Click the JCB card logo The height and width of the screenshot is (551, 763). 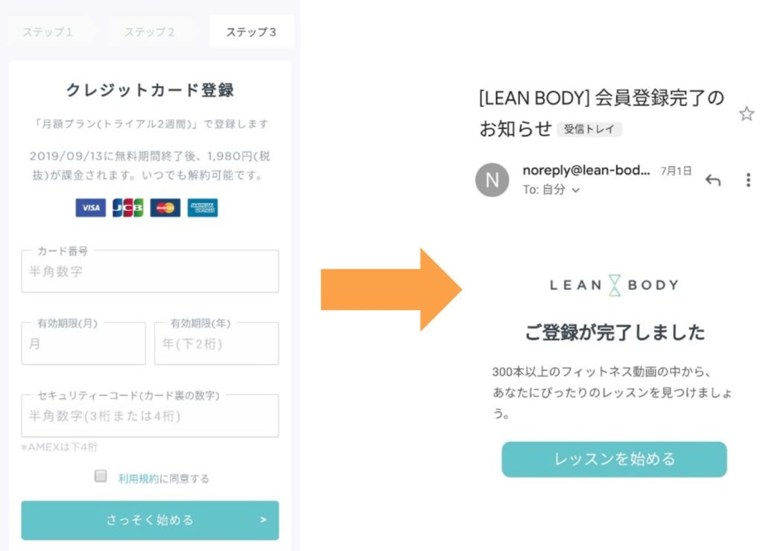(128, 208)
